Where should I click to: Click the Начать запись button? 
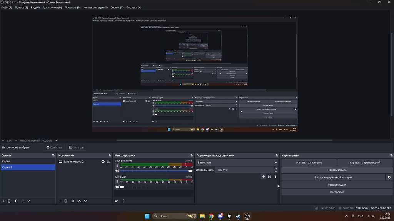[x=337, y=170]
